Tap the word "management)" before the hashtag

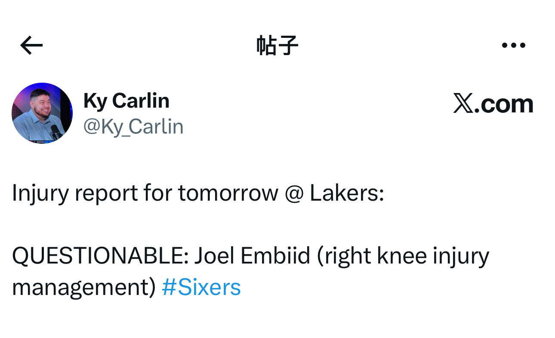(x=83, y=287)
